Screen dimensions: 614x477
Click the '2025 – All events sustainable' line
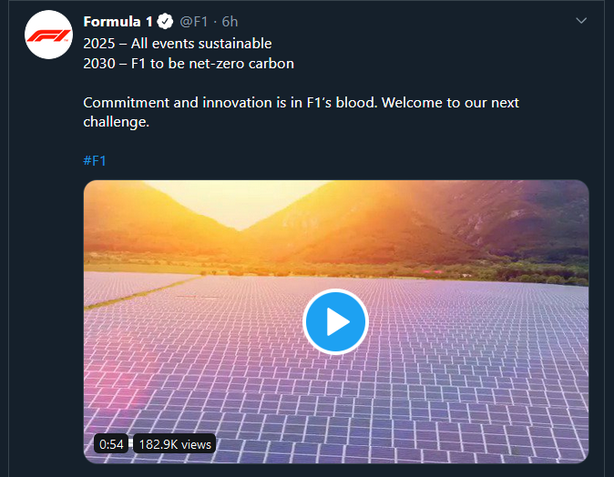[177, 43]
